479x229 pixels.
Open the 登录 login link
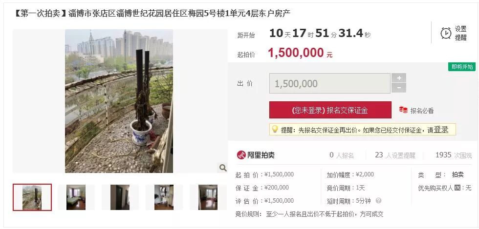tap(441, 130)
